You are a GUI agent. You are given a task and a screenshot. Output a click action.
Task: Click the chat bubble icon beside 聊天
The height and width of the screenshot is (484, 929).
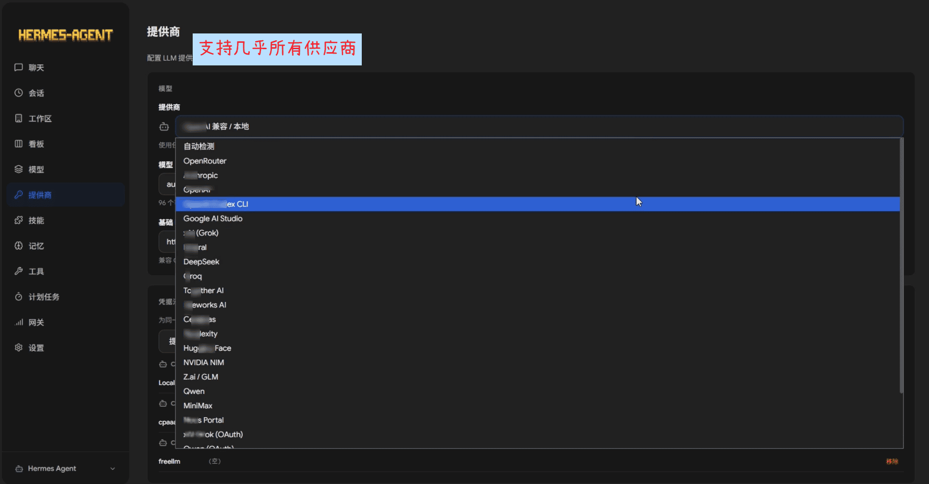[x=19, y=67]
